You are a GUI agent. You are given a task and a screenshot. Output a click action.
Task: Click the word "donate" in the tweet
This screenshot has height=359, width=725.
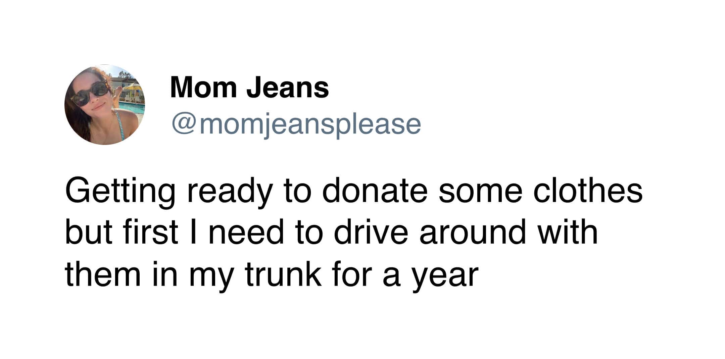[x=375, y=191]
